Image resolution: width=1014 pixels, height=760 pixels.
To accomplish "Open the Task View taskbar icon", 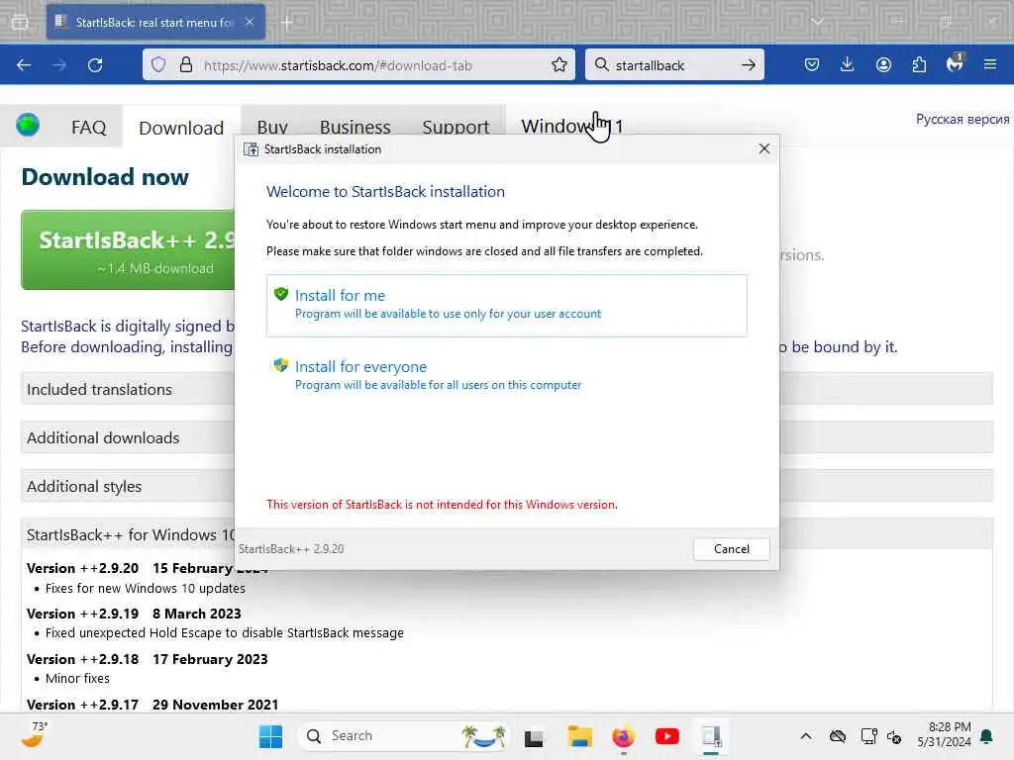I will tap(534, 737).
